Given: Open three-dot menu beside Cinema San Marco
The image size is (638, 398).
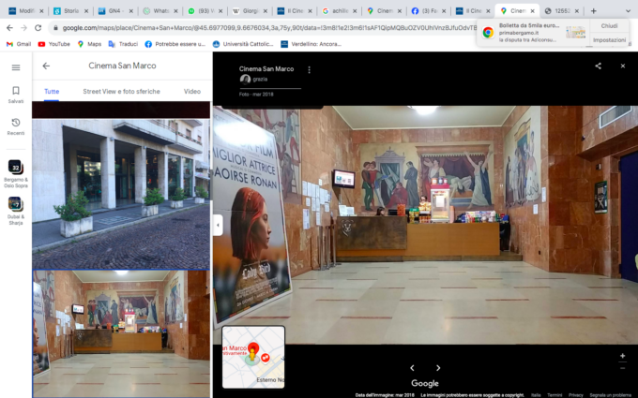Looking at the screenshot, I should (309, 70).
